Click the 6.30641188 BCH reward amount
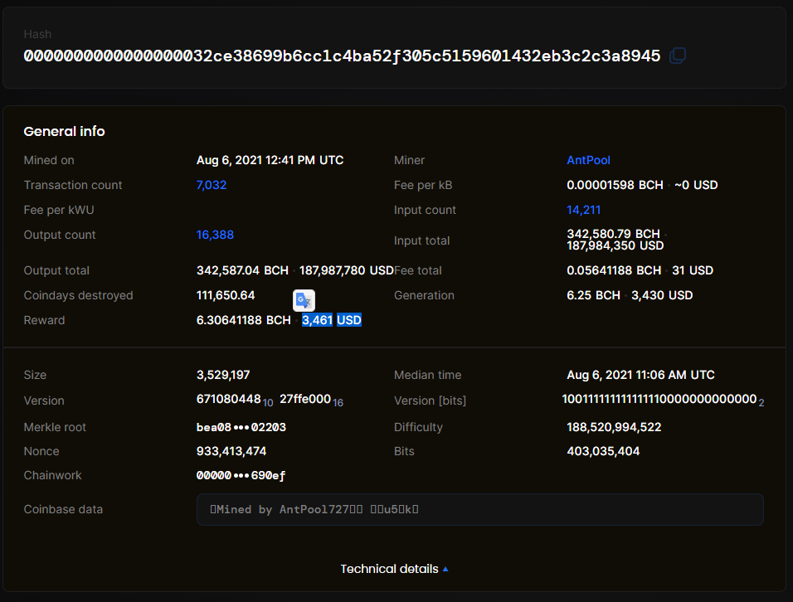The height and width of the screenshot is (602, 793). [243, 320]
